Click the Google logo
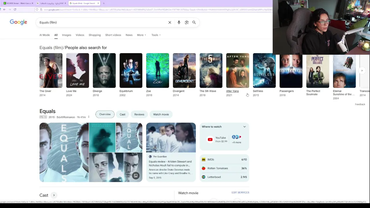This screenshot has height=208, width=370. point(18,22)
